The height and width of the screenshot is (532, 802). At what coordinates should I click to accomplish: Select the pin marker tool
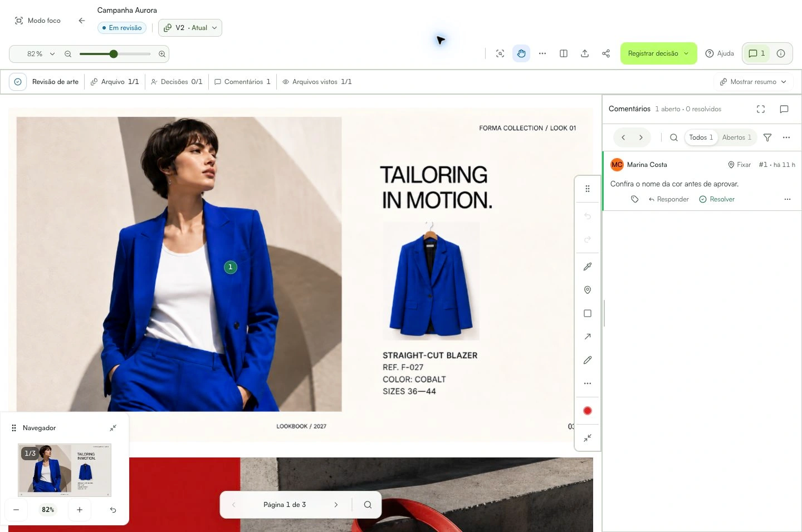point(588,290)
